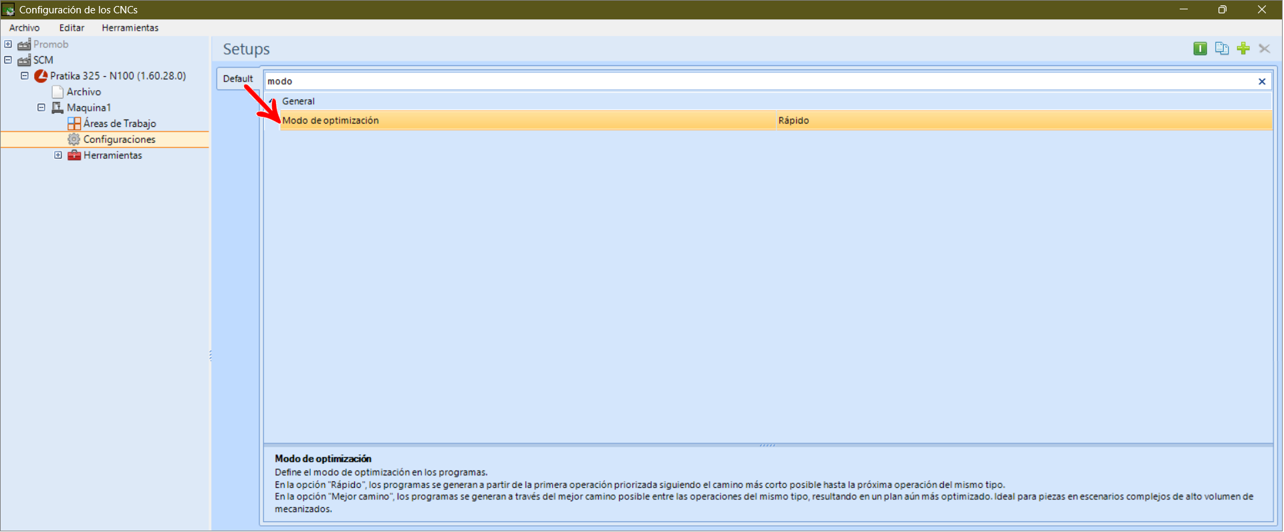The image size is (1284, 532).
Task: Open the Editar menu
Action: (72, 28)
